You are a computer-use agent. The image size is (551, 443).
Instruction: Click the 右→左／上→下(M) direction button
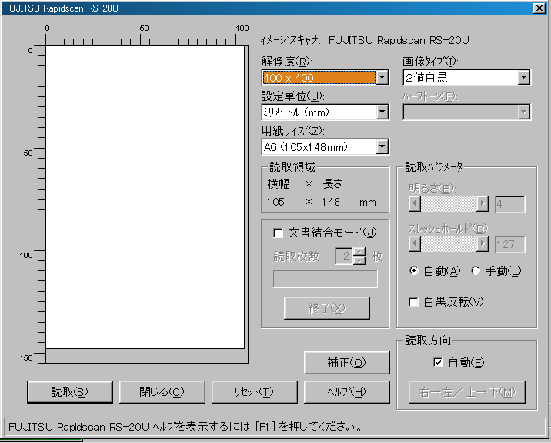tap(467, 391)
